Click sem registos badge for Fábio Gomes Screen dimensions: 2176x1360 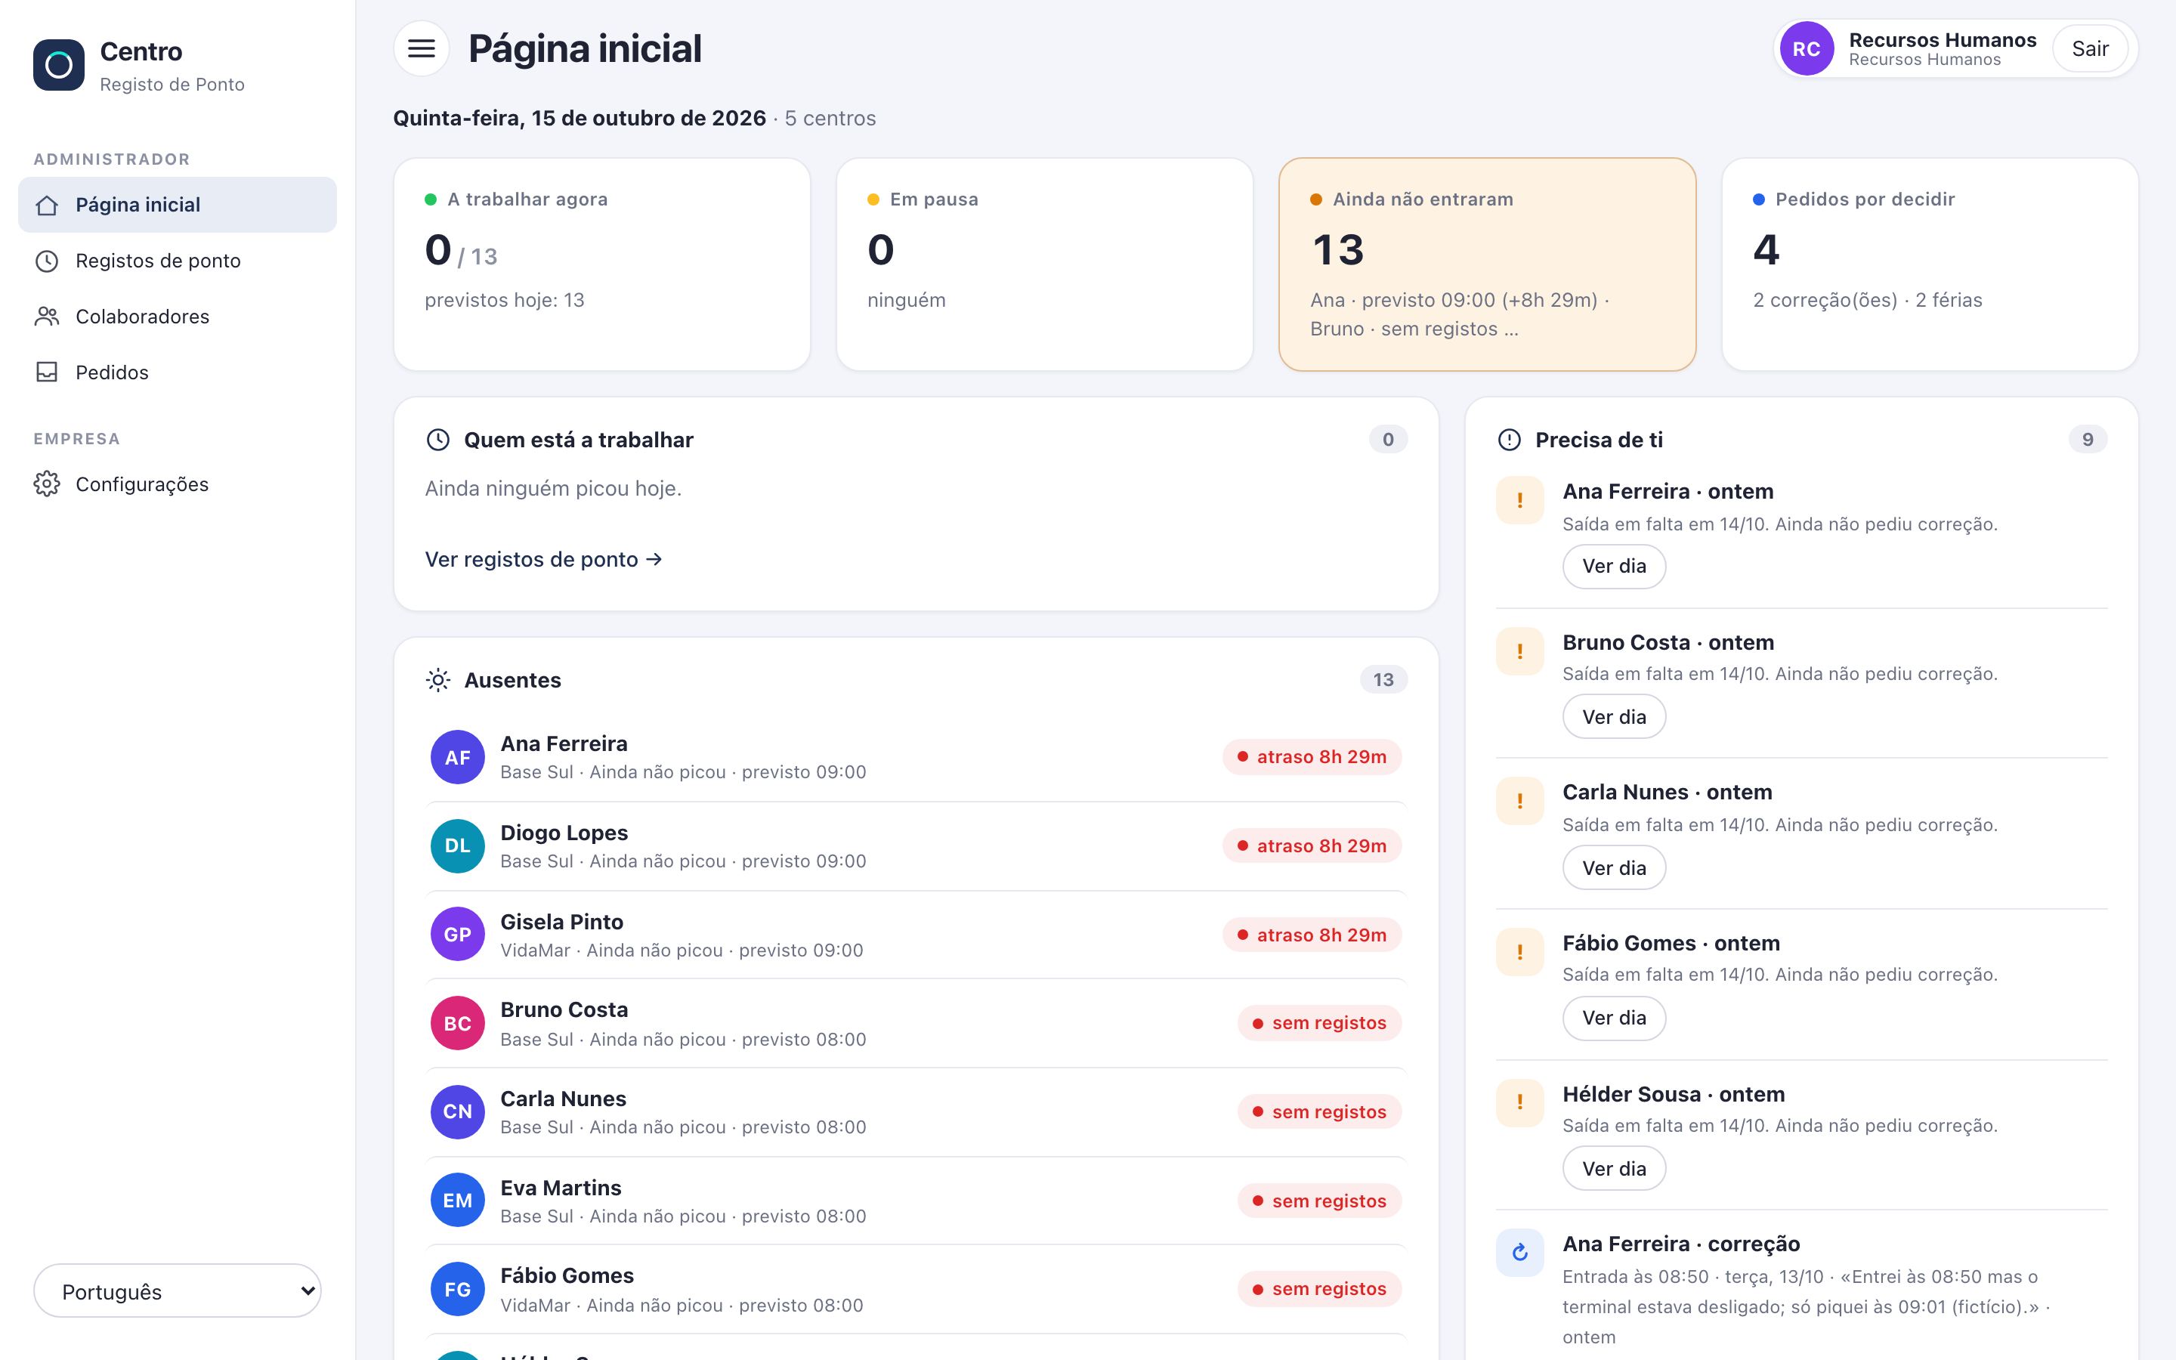(1320, 1289)
